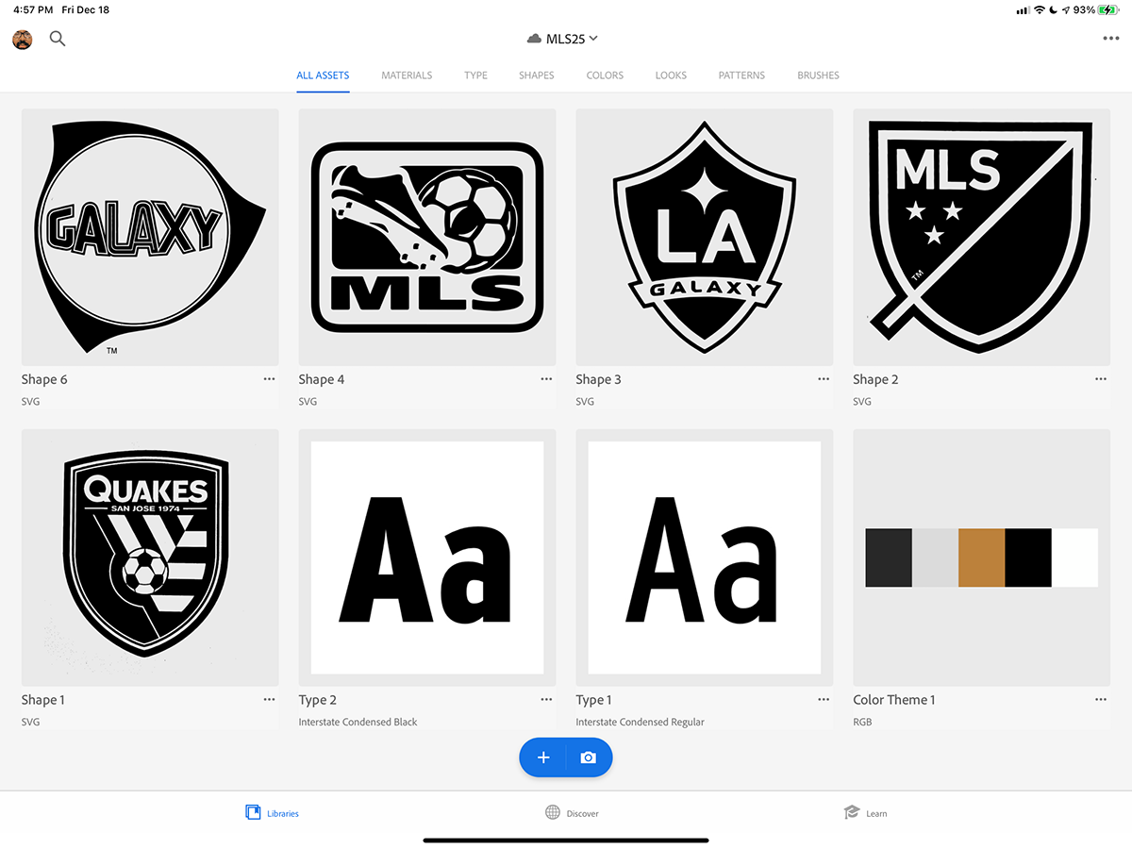This screenshot has height=849, width=1132.
Task: Select the pure black color swatch
Action: coord(1028,558)
